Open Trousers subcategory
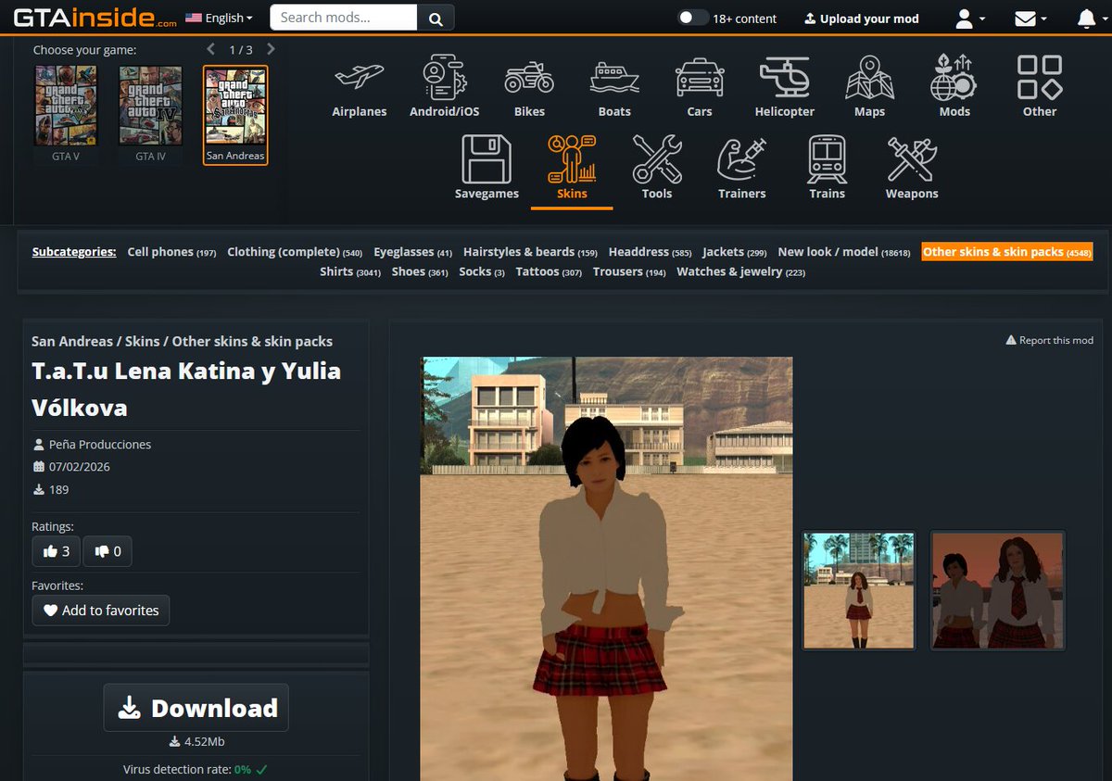The width and height of the screenshot is (1112, 781). 629,271
